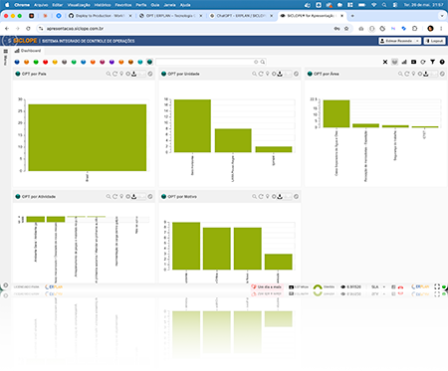
Task: Click the circle expander icon at footer left
Action: pos(6,285)
